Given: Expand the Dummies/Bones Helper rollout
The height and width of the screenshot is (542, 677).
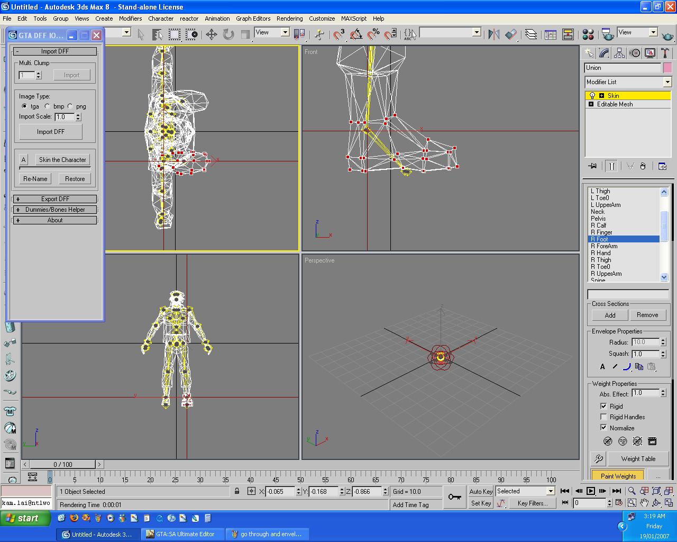Looking at the screenshot, I should 55,210.
